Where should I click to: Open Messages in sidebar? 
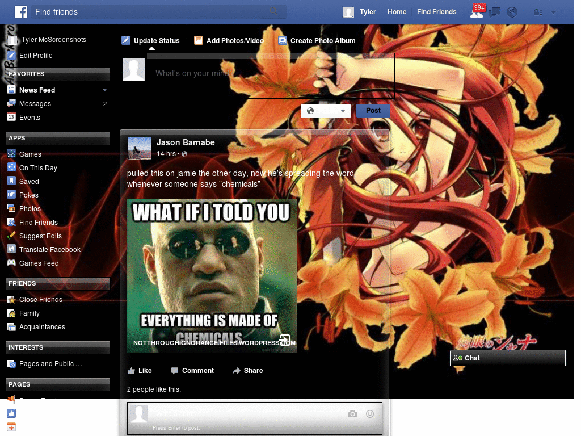(35, 104)
